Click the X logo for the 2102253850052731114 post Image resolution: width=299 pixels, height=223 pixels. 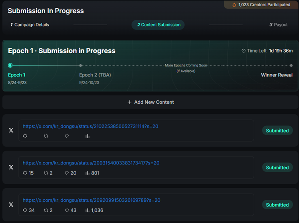(x=11, y=131)
